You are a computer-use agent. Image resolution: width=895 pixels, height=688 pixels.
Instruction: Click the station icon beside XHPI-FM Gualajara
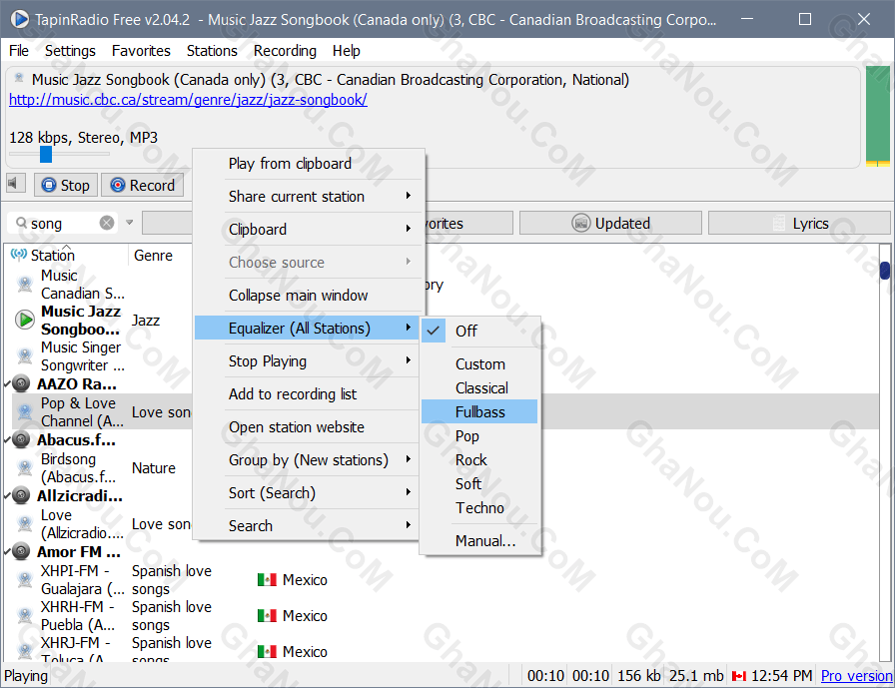25,579
